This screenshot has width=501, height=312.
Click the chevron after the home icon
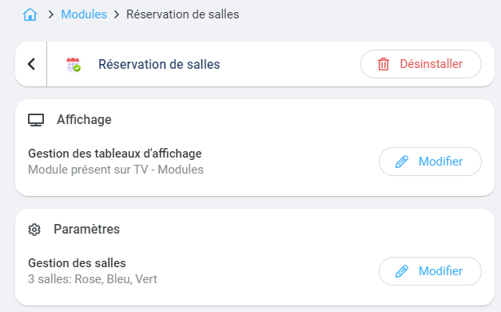click(50, 14)
